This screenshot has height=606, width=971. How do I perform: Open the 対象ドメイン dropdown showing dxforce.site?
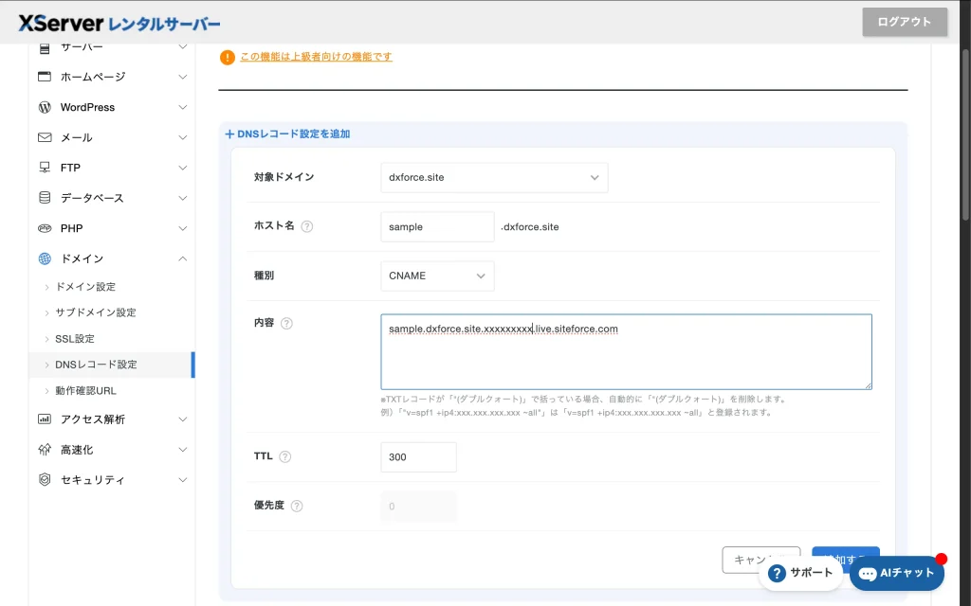(x=494, y=177)
